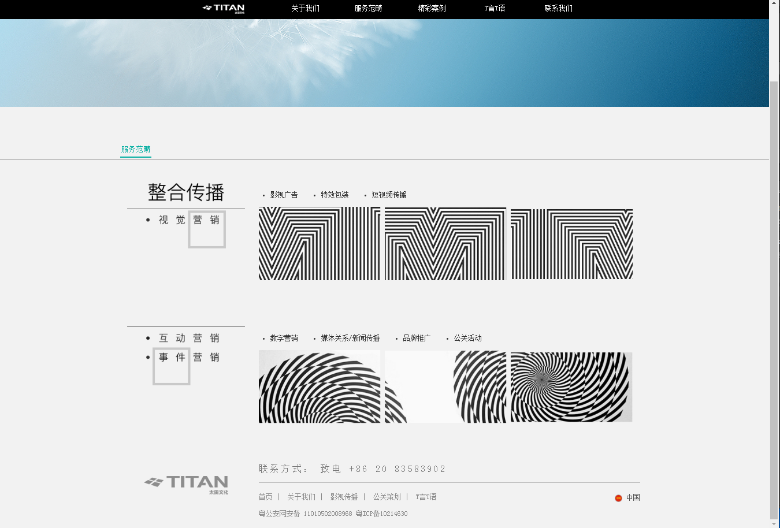
Task: Select the teal 服务范畴 section tab
Action: pos(136,150)
